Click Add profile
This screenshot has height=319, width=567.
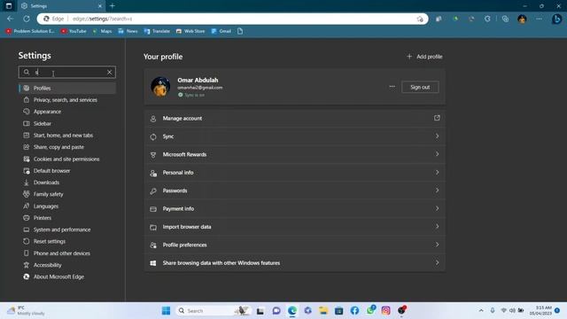[424, 57]
